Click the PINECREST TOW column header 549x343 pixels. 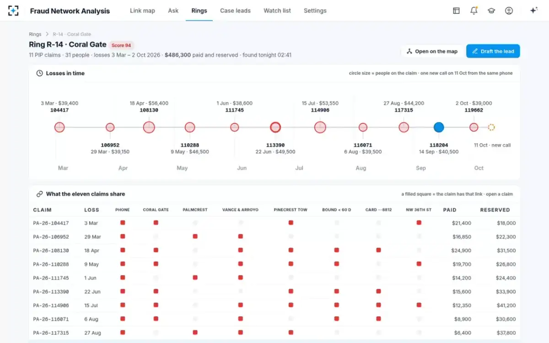click(291, 210)
